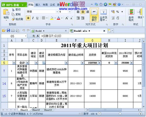The width and height of the screenshot is (146, 117).
Task: Toggle Bold formatting button
Action: pos(28,18)
